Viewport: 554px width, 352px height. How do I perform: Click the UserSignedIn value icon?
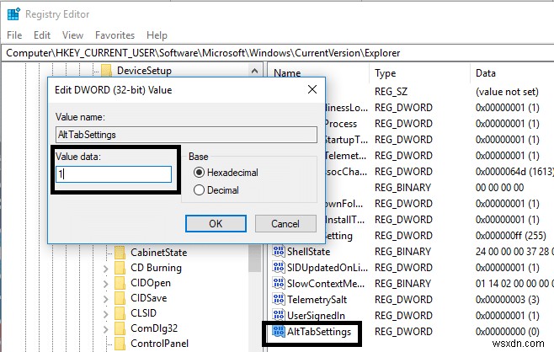(x=279, y=315)
